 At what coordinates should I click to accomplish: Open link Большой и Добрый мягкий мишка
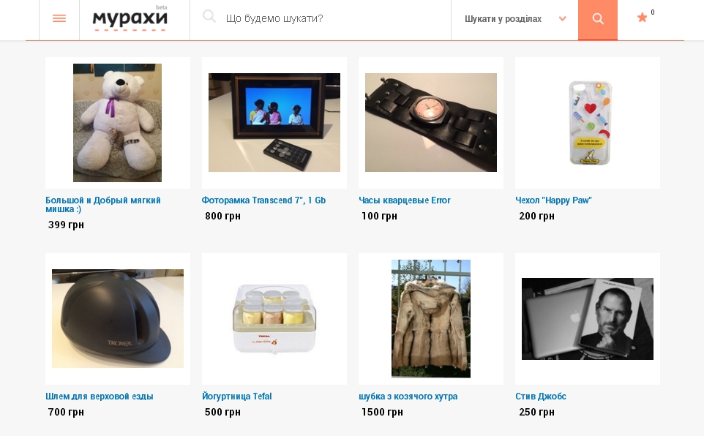(x=102, y=204)
